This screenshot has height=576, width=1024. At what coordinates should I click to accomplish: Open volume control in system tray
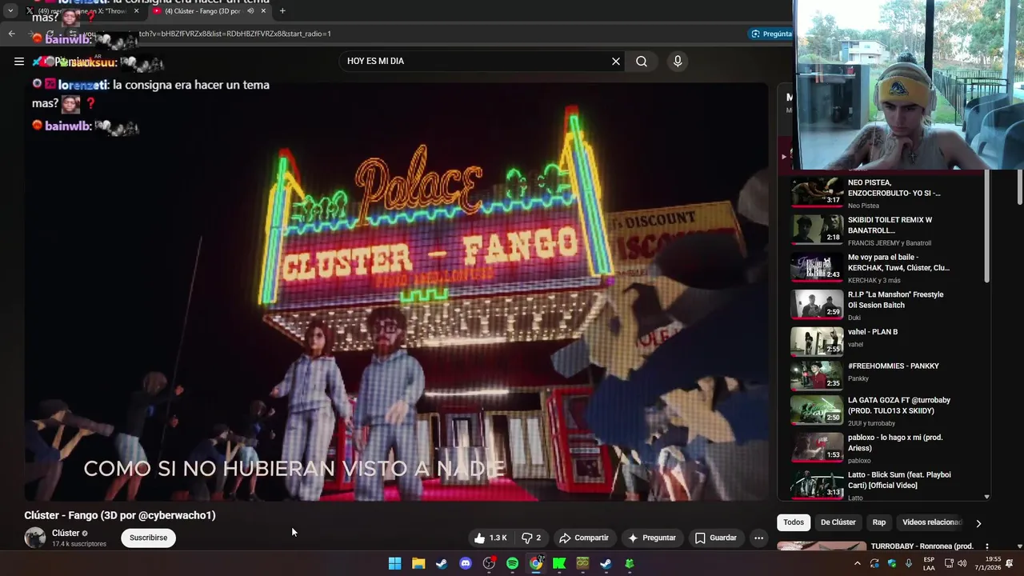click(x=962, y=563)
